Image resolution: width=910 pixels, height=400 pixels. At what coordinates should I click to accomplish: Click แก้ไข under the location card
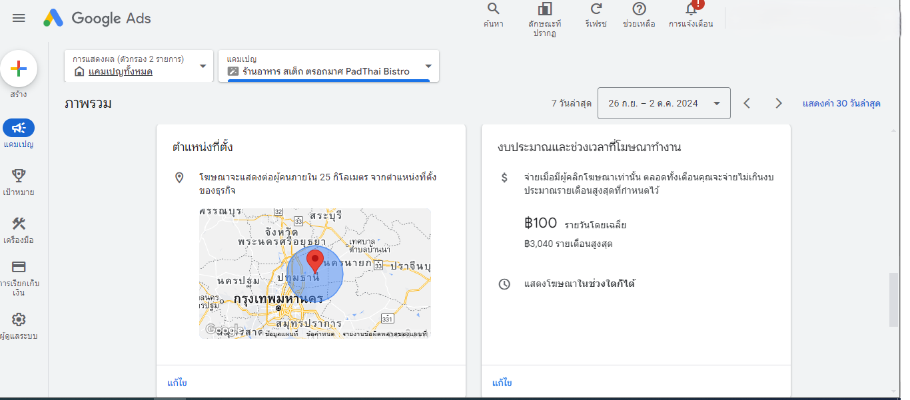177,383
